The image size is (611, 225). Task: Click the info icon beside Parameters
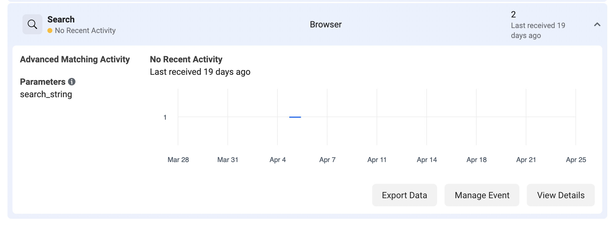72,82
